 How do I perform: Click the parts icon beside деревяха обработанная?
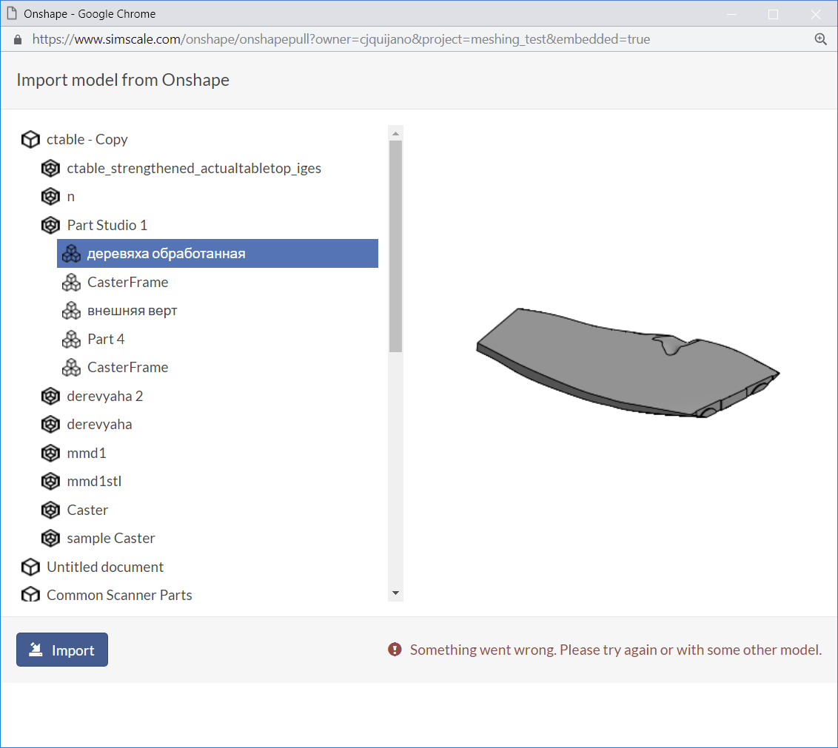pyautogui.click(x=71, y=253)
